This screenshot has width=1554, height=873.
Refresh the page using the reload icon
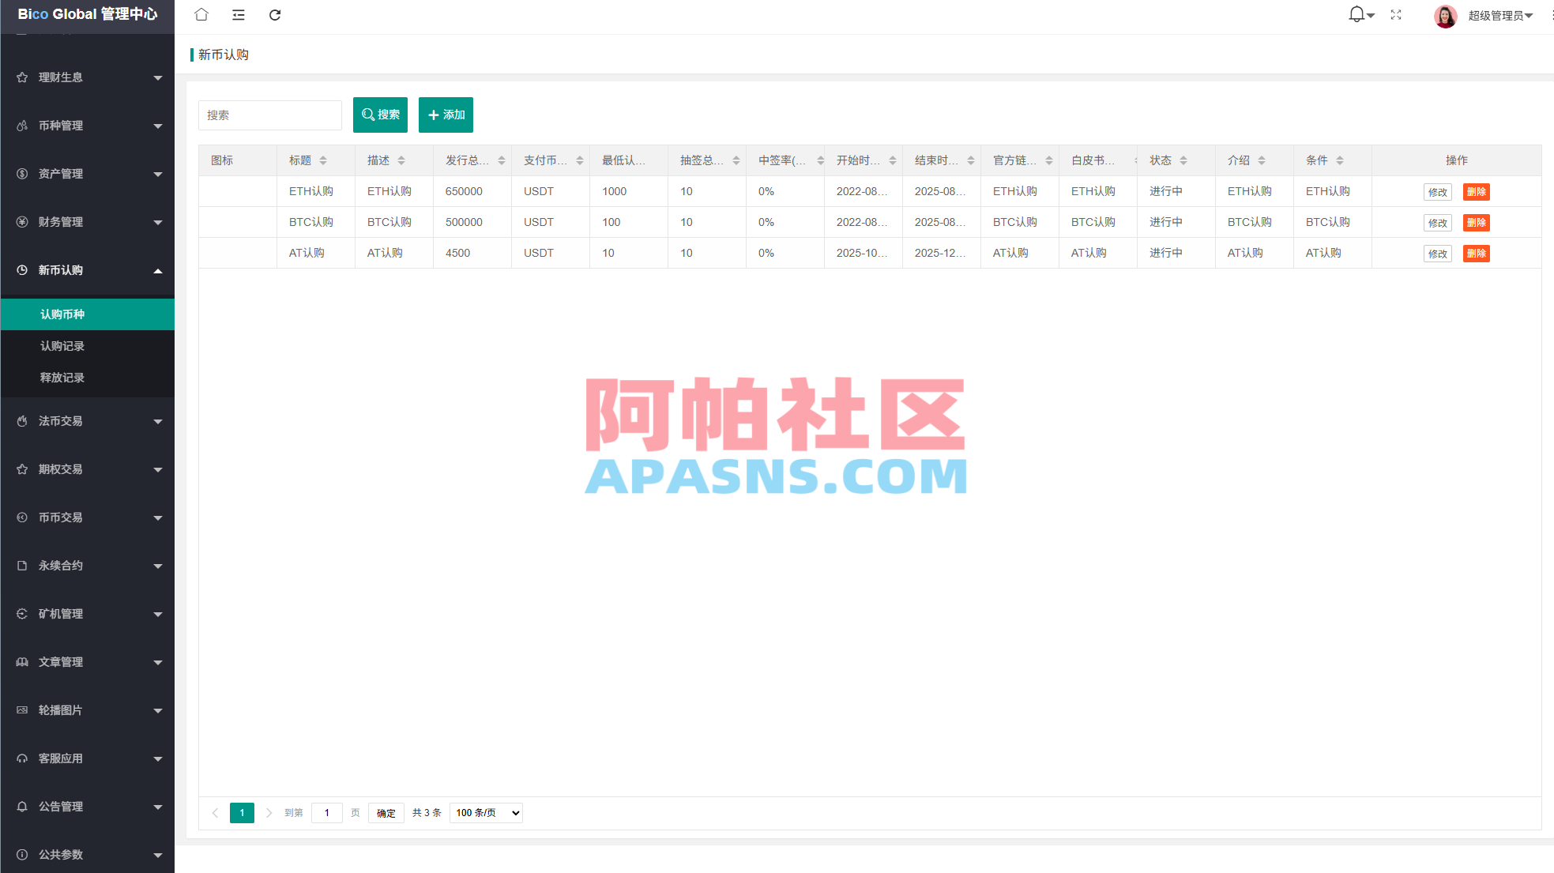pos(275,14)
